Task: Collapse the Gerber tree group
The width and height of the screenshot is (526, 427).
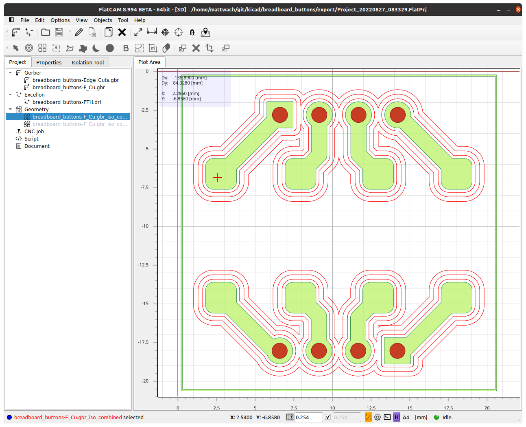Action: 10,73
